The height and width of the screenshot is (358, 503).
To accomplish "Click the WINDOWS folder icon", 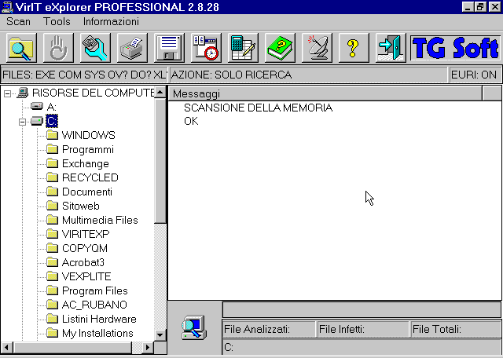I will [x=52, y=135].
